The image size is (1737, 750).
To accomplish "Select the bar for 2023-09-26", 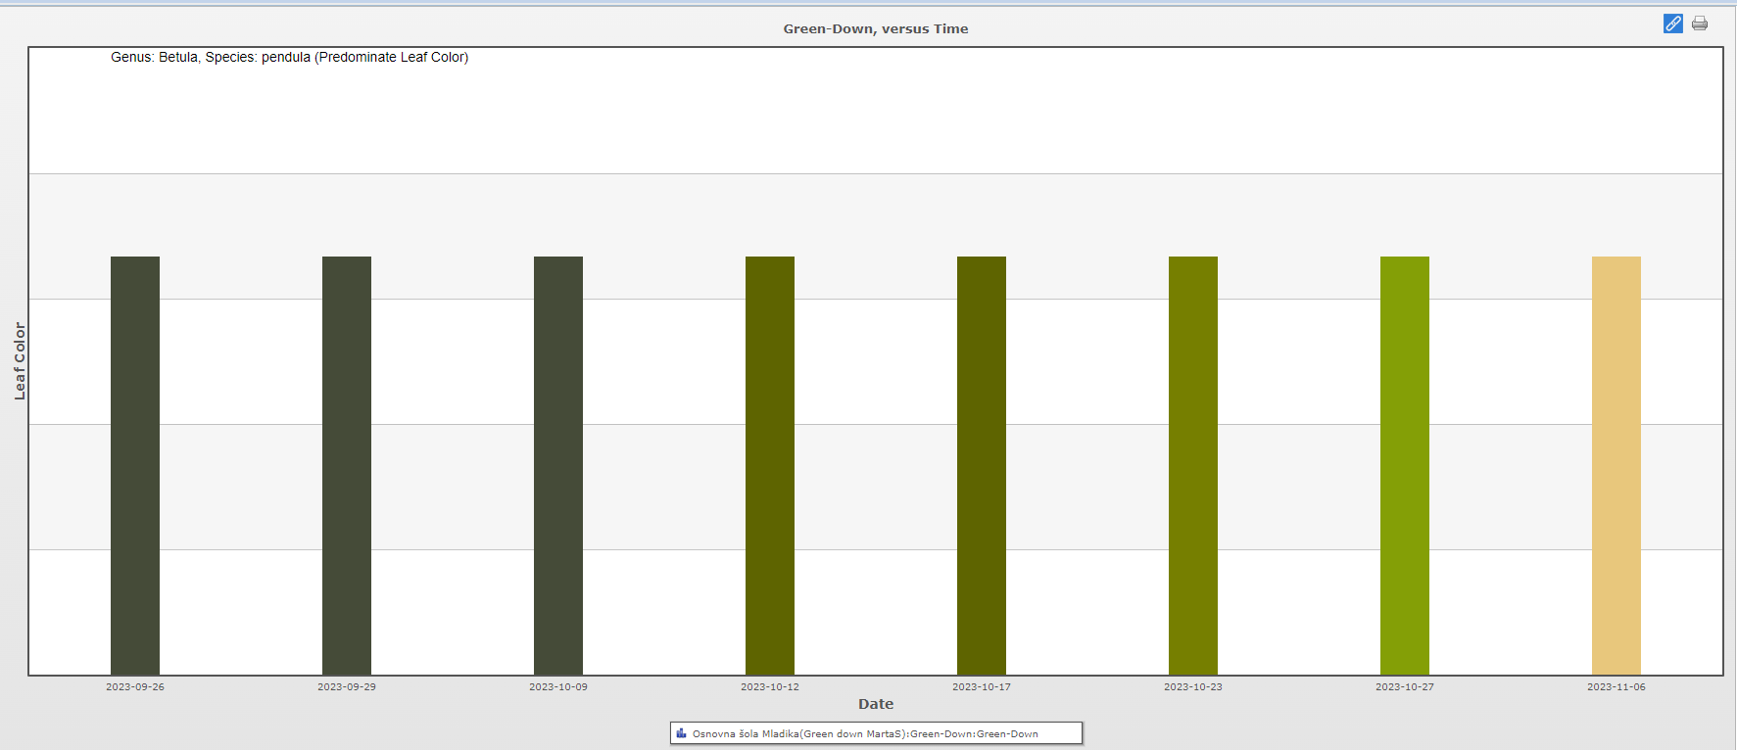I will tap(135, 465).
